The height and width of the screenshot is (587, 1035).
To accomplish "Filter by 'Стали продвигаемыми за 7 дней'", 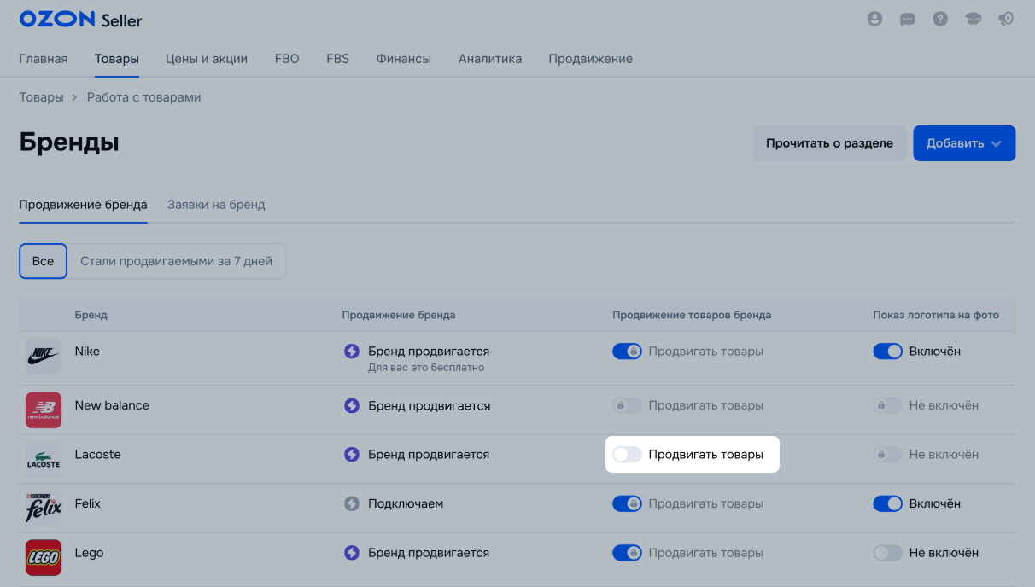I will point(176,261).
